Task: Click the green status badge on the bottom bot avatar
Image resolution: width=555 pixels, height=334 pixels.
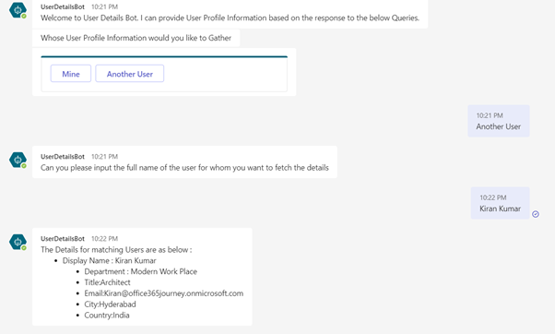Action: click(24, 248)
